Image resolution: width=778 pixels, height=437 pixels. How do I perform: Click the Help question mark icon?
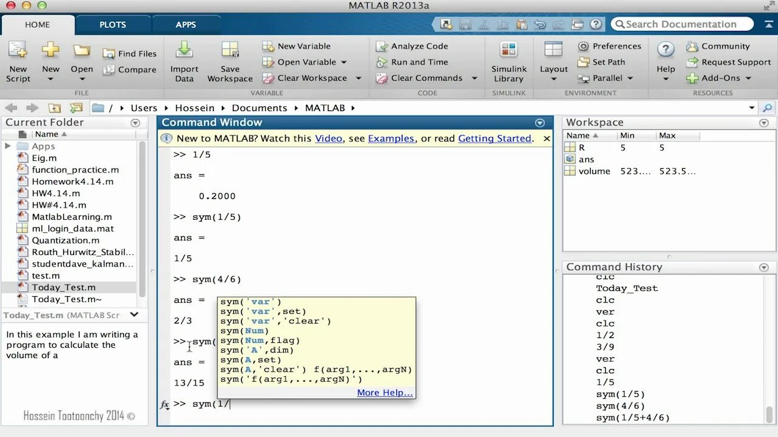[666, 50]
